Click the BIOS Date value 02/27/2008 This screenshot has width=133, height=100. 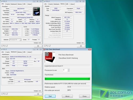pyautogui.click(x=25, y=75)
